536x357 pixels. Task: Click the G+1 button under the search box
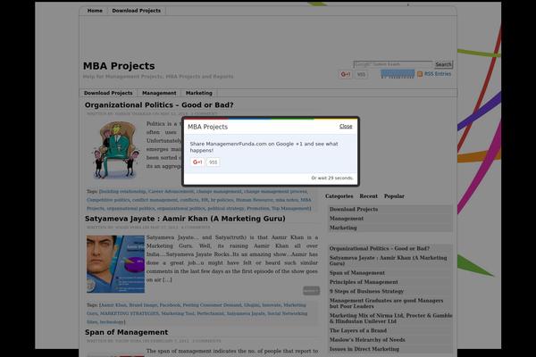point(345,74)
